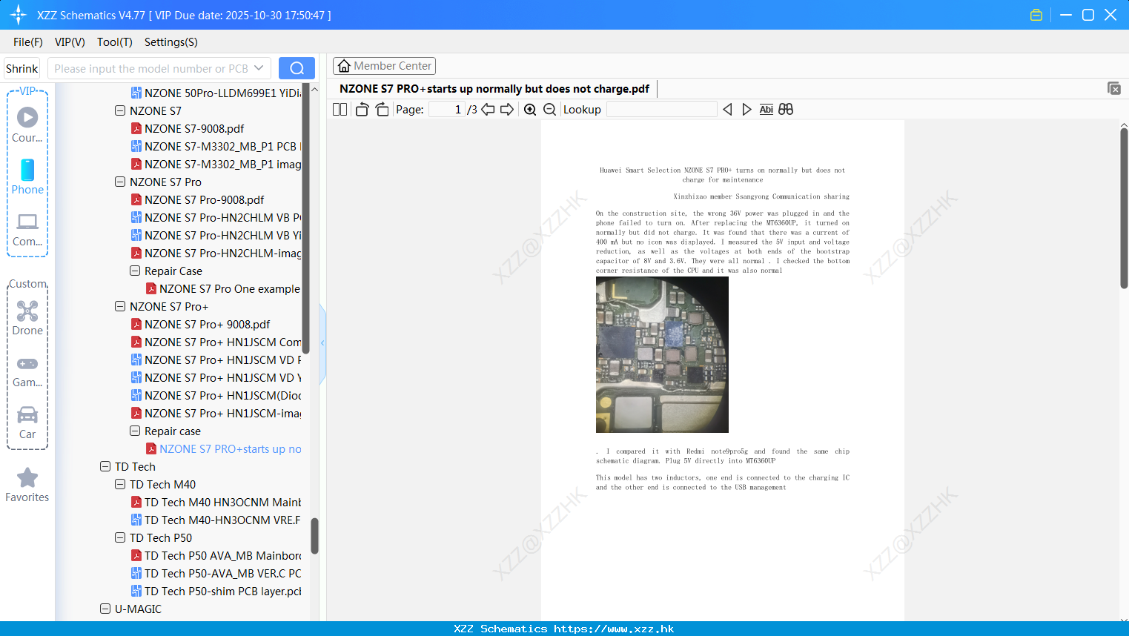Collapse the TD Tech folder
This screenshot has width=1129, height=636.
[105, 466]
